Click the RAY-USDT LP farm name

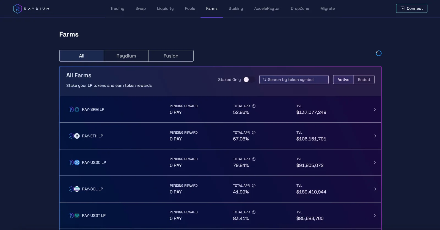coord(94,216)
